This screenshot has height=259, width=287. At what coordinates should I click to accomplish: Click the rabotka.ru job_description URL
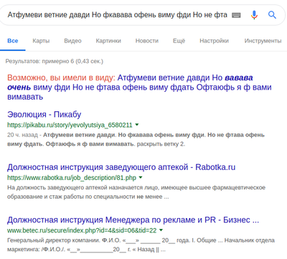point(72,178)
